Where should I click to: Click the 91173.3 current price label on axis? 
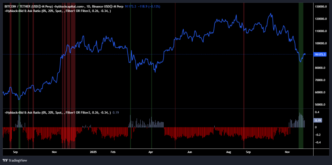click(x=320, y=54)
